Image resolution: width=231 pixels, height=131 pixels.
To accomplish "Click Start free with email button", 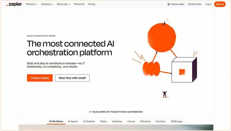I will (x=72, y=78).
